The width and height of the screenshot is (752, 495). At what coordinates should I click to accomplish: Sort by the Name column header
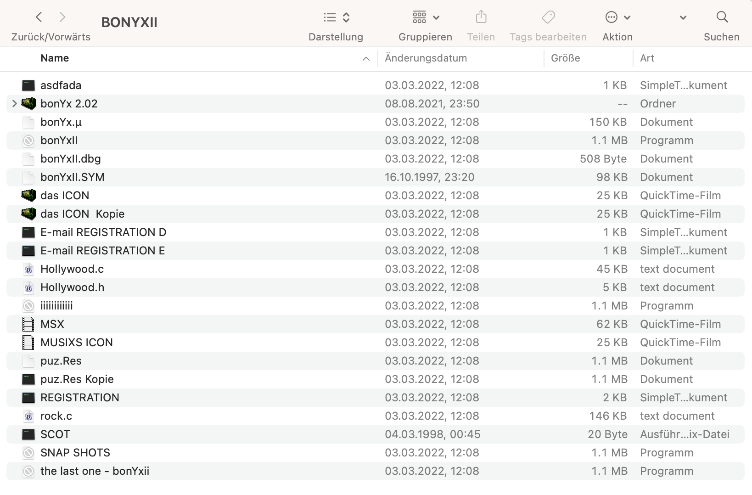point(55,58)
